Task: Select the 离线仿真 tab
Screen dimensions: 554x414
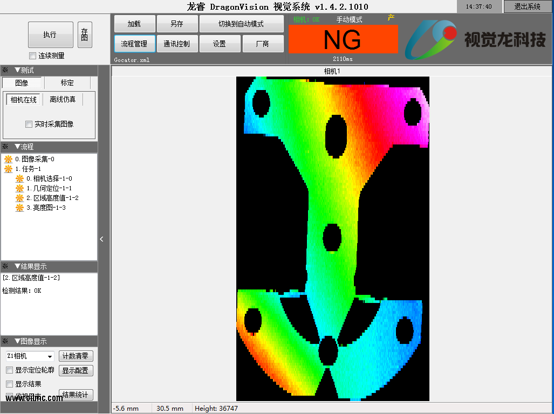Action: 63,100
